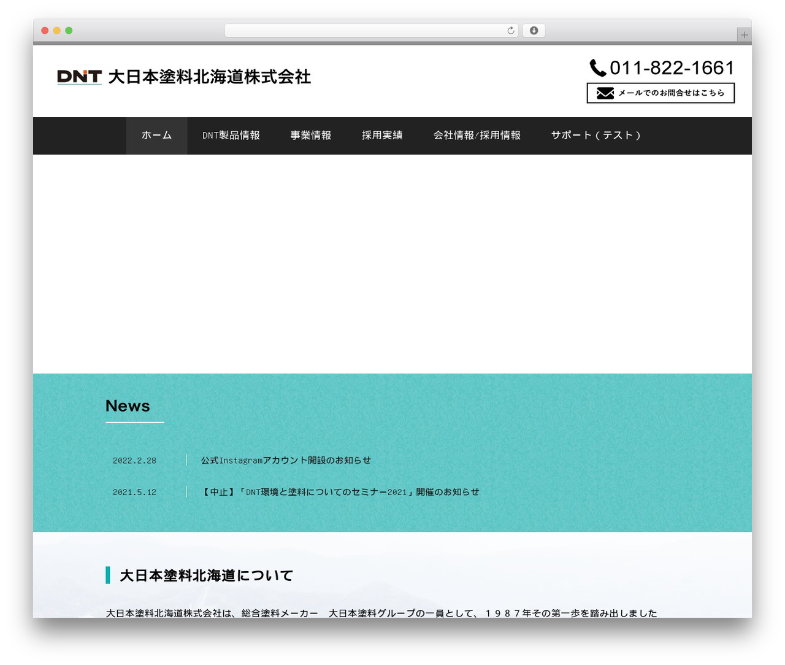
Task: Go to the 採用実績 menu item
Action: pos(382,136)
